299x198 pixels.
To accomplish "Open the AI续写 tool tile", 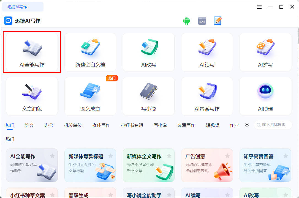I will tap(207, 52).
